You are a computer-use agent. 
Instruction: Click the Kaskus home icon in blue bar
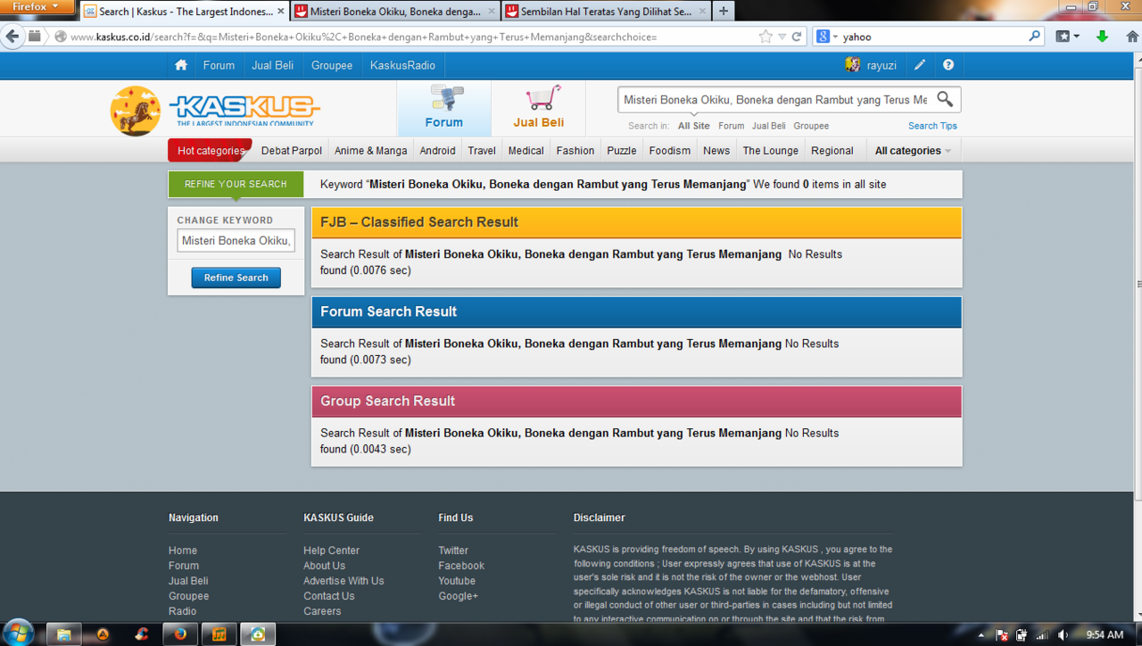tap(181, 65)
